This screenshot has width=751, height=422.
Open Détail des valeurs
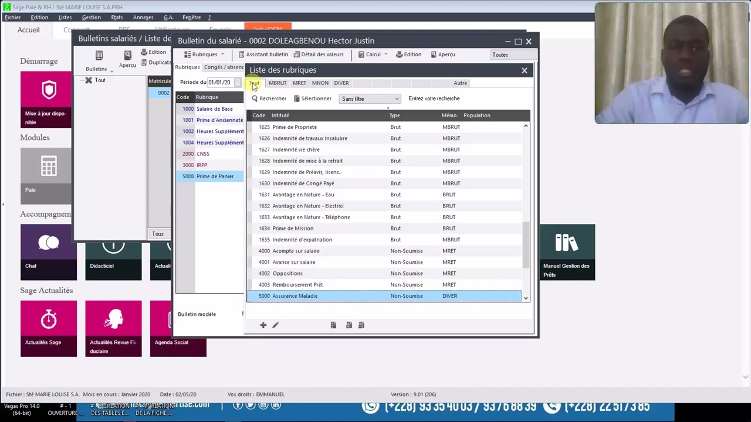point(319,55)
